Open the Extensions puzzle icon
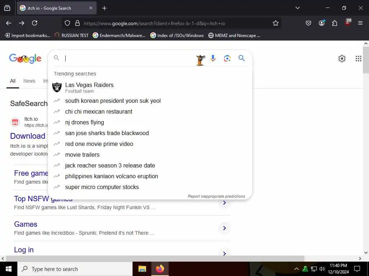Viewport: 369px width, 276px height. tap(334, 23)
